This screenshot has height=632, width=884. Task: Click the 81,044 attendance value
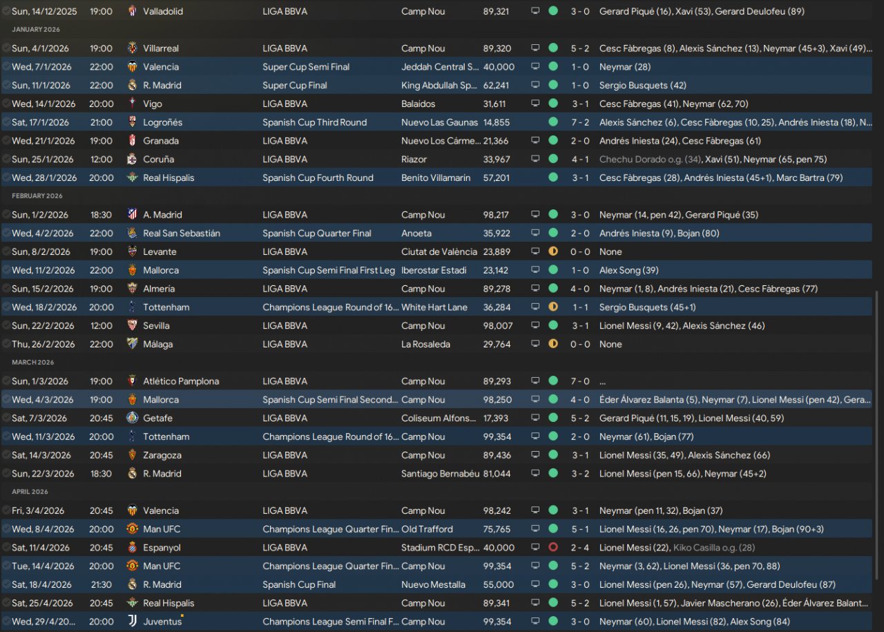coord(497,474)
